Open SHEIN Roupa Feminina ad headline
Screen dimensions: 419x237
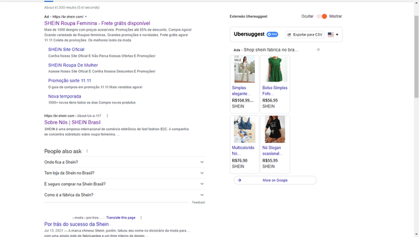(97, 23)
